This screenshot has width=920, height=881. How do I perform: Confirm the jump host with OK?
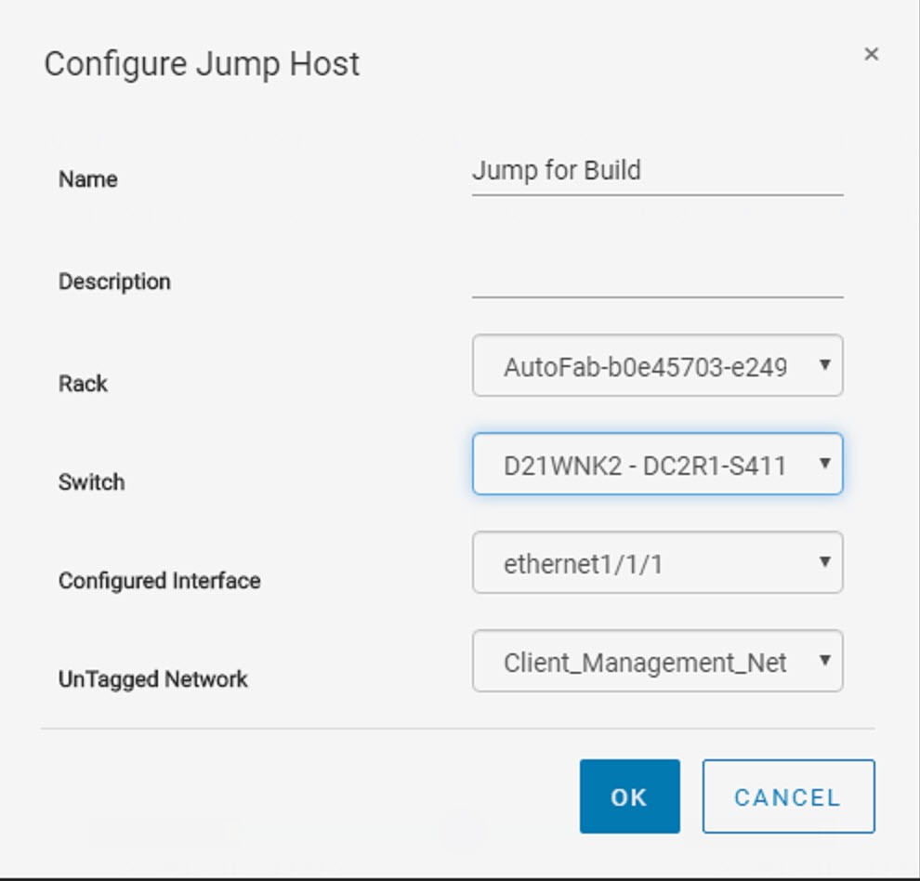[x=629, y=796]
